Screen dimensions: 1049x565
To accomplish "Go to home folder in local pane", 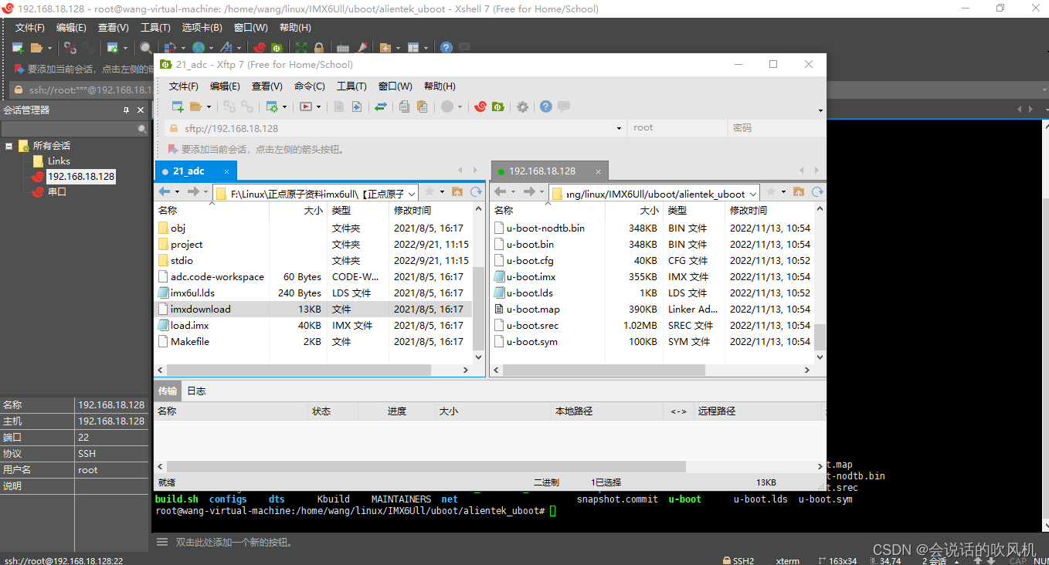I will click(457, 191).
